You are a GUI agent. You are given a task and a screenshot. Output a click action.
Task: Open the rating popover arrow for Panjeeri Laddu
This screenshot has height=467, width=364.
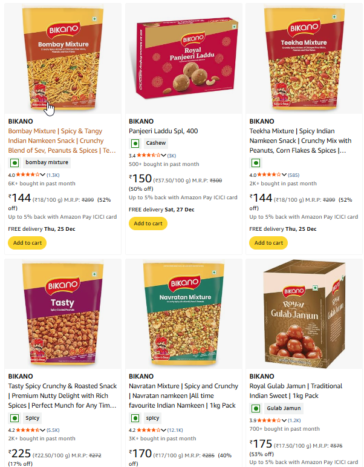click(x=164, y=155)
